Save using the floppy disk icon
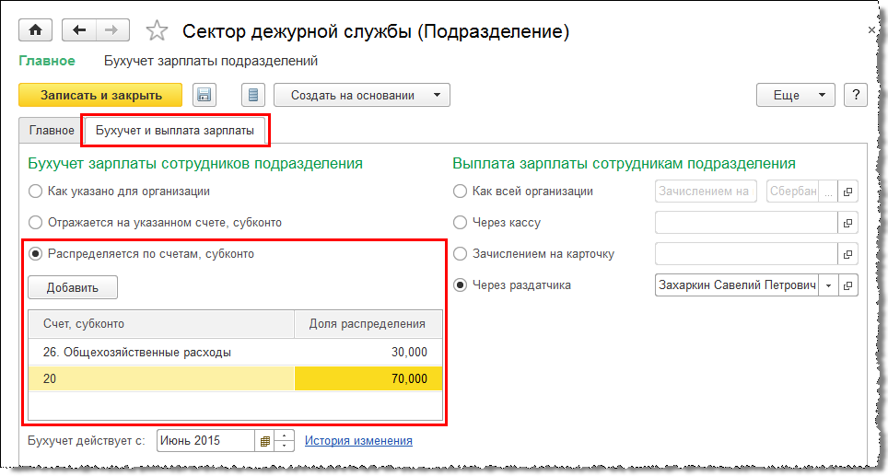This screenshot has height=476, width=888. 204,95
